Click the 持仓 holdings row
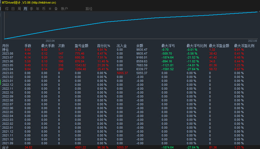 tap(6, 50)
